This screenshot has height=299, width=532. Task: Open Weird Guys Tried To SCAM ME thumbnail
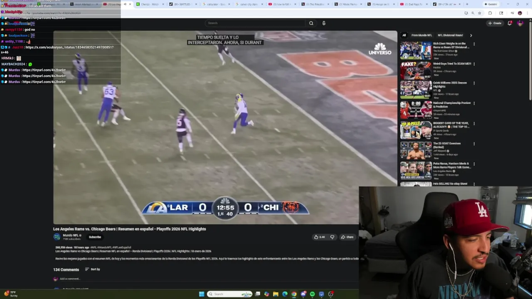[416, 71]
